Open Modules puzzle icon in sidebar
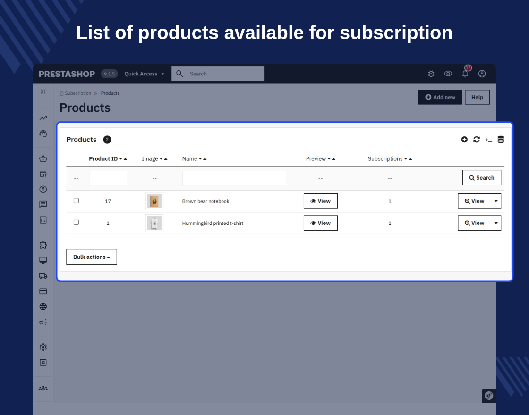529x415 pixels. pyautogui.click(x=43, y=245)
